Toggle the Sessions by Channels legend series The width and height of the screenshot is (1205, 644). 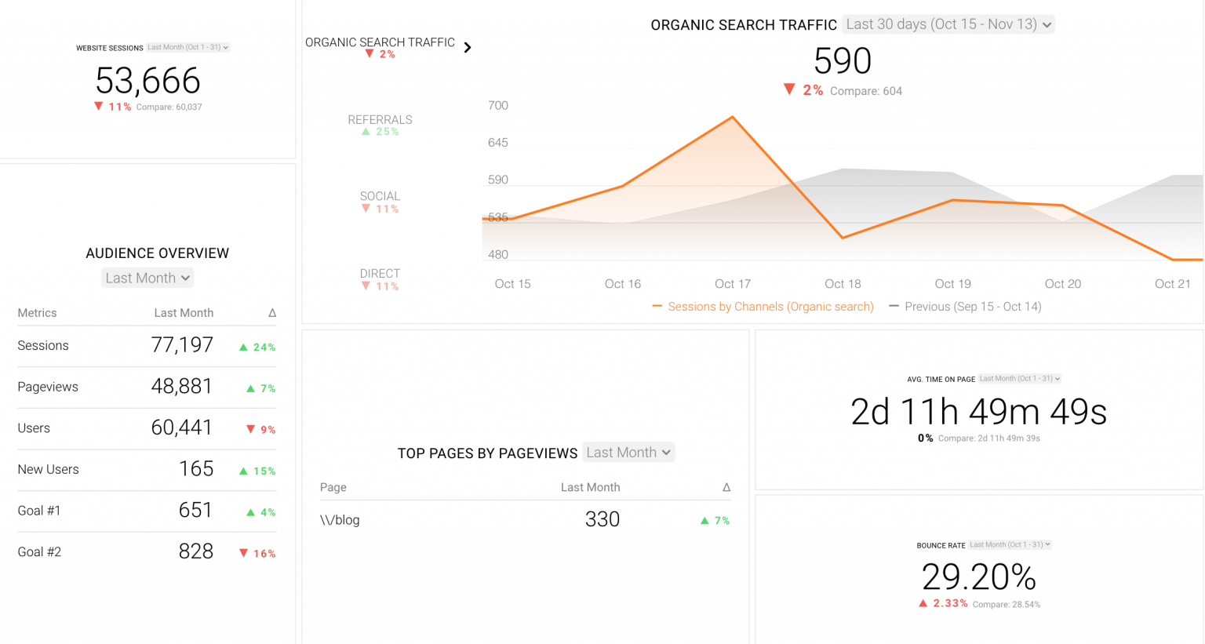click(x=763, y=306)
